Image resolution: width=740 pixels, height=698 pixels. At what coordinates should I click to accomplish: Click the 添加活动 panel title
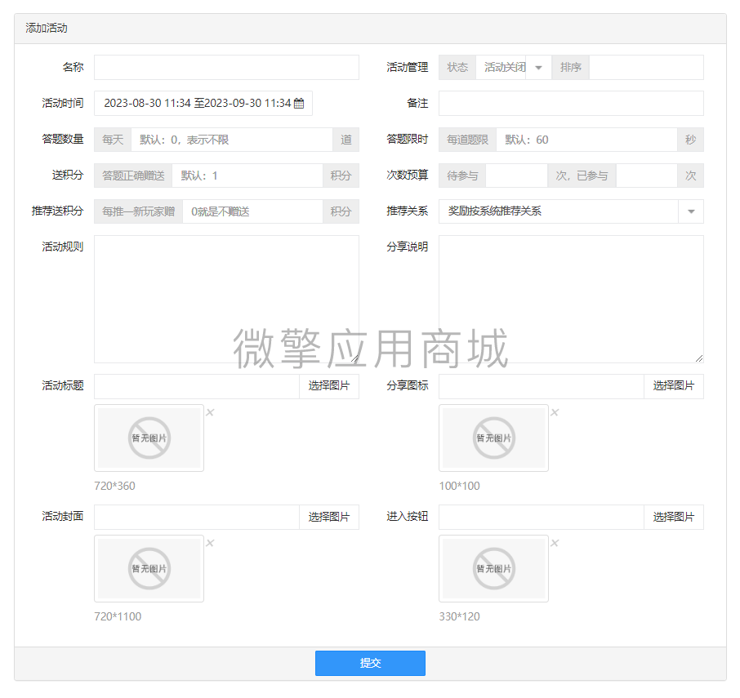tap(47, 29)
